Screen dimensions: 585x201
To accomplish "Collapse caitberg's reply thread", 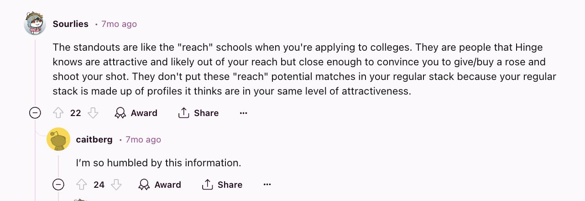I will [x=58, y=185].
